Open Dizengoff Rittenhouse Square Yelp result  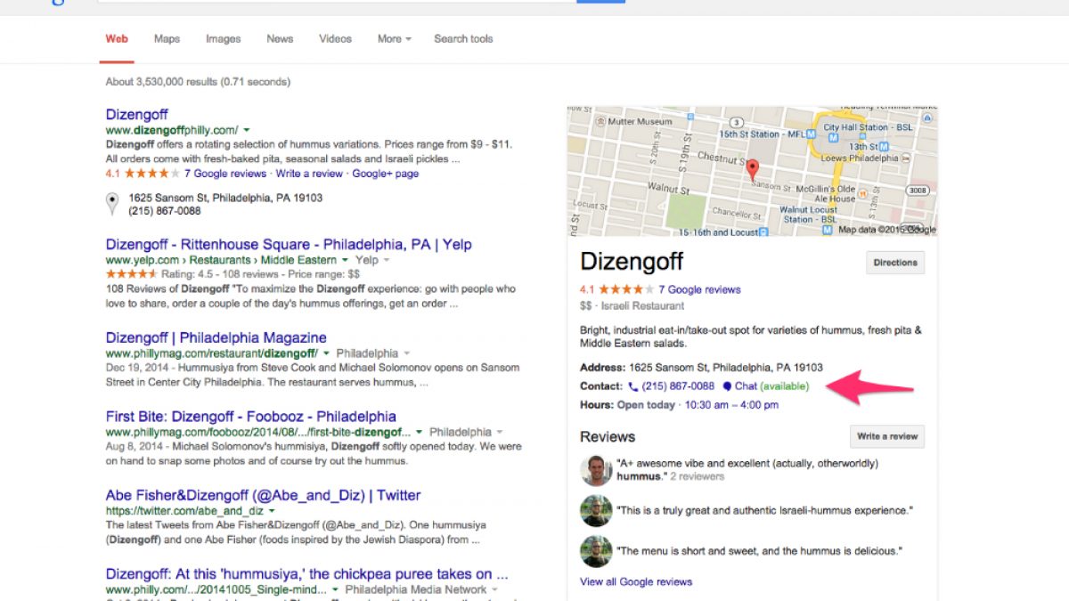[289, 244]
